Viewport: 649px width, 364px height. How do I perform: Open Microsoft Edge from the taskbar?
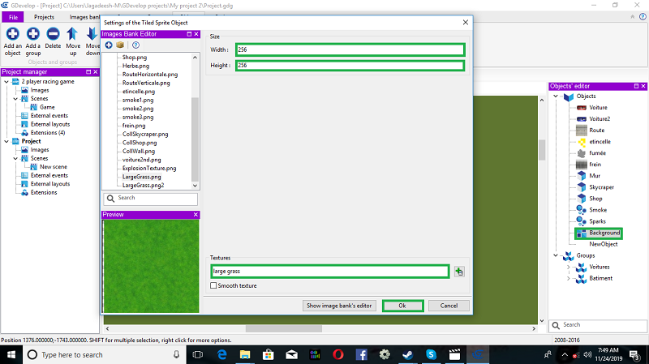[222, 354]
